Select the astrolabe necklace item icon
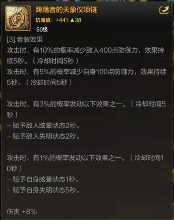Viewport: 174px width, 220px height. (x=18, y=18)
